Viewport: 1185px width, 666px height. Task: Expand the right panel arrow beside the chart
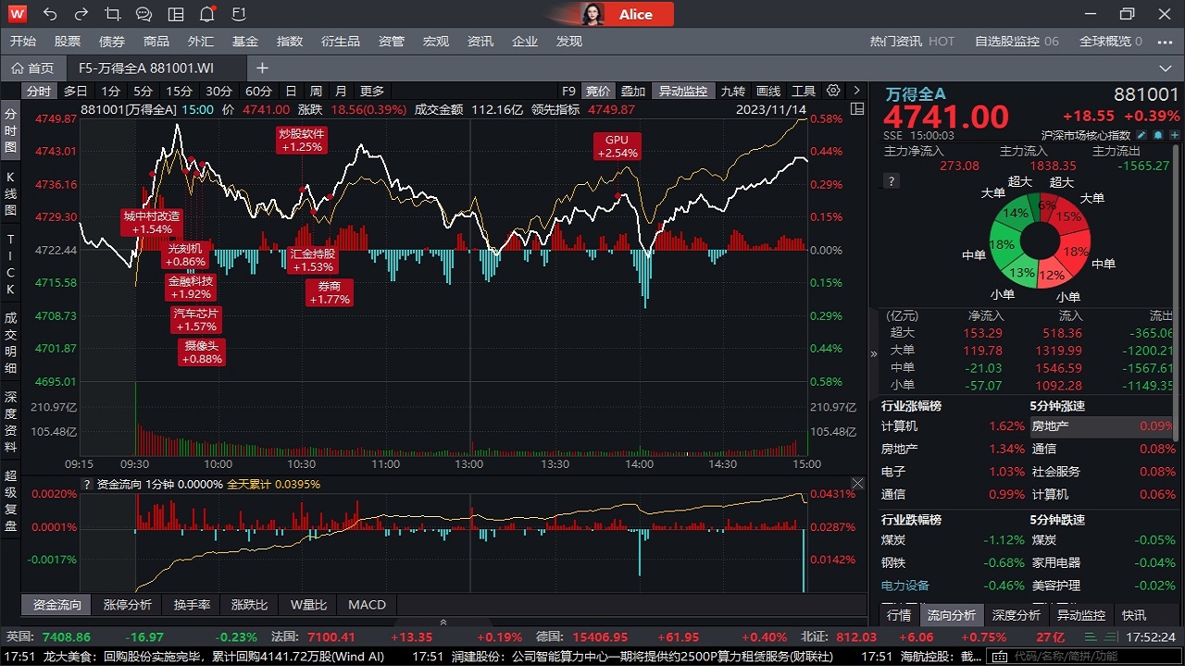click(873, 353)
